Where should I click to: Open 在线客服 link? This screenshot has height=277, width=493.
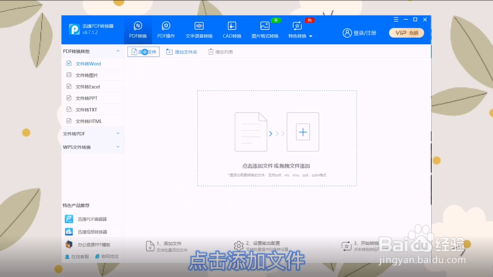pos(77,256)
